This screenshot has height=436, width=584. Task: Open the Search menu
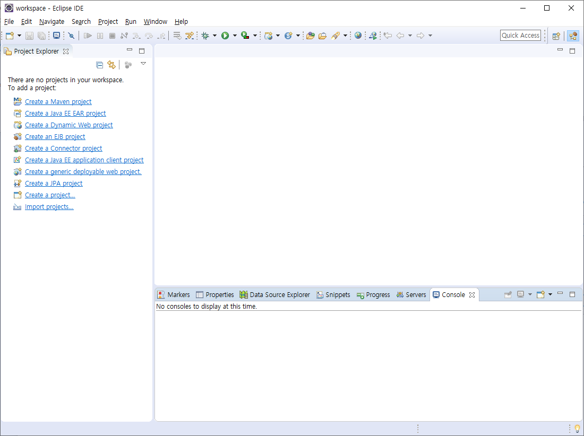pos(81,22)
